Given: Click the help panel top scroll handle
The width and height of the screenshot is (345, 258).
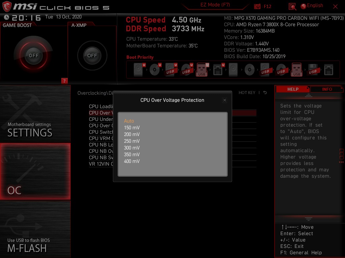Looking at the screenshot, I should click(x=309, y=95).
